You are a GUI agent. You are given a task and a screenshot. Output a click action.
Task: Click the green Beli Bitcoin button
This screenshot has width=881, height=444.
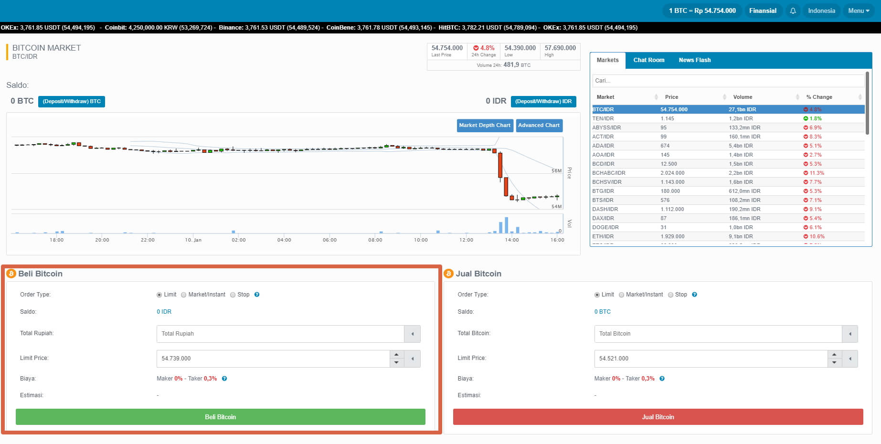click(220, 417)
